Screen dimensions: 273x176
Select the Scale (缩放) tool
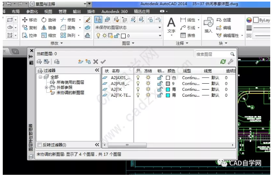[x=49, y=36]
